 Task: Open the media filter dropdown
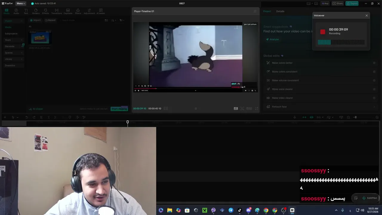[121, 20]
